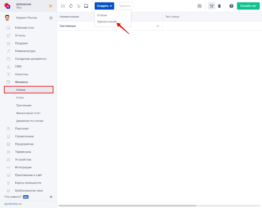Click the qrmoscow PRO account name
262x208 pixels.
[x=24, y=6]
